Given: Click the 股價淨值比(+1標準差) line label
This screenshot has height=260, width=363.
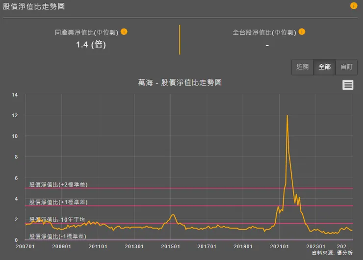Looking at the screenshot, I should pyautogui.click(x=58, y=202).
